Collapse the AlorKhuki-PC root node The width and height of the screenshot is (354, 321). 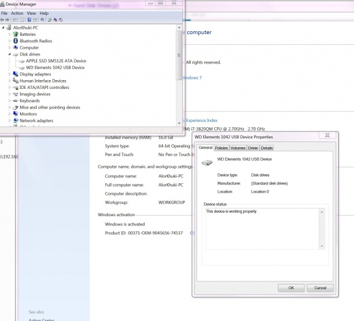pos(3,28)
